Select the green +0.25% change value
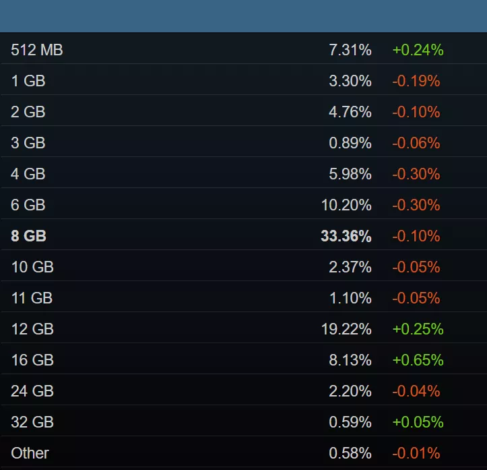 click(x=418, y=329)
